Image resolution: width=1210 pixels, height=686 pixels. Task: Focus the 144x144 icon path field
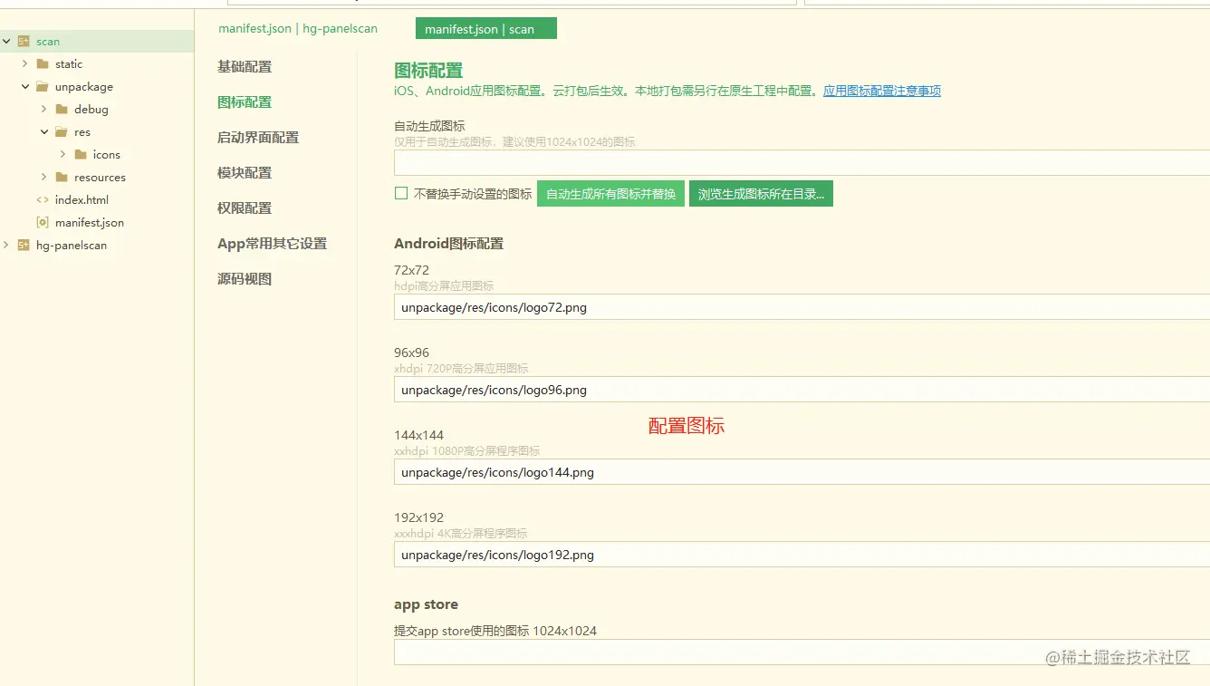coord(802,472)
